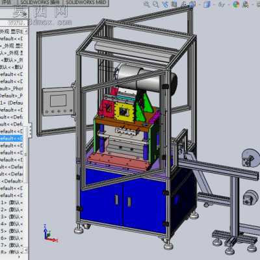Select the yellow block in the 3D model
260x260 pixels.
[125, 111]
